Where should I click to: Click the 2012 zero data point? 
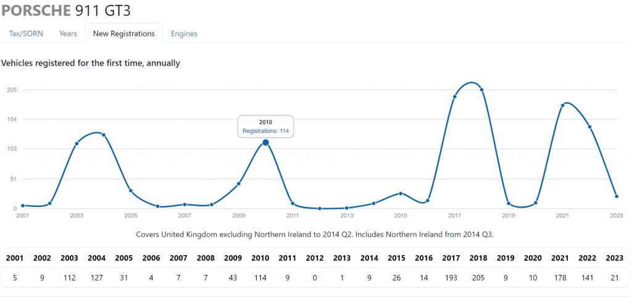pos(320,209)
